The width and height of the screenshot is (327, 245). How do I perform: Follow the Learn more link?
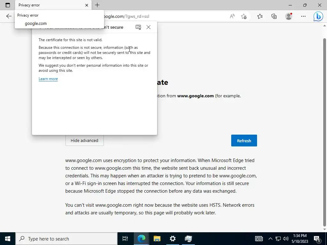tap(48, 79)
